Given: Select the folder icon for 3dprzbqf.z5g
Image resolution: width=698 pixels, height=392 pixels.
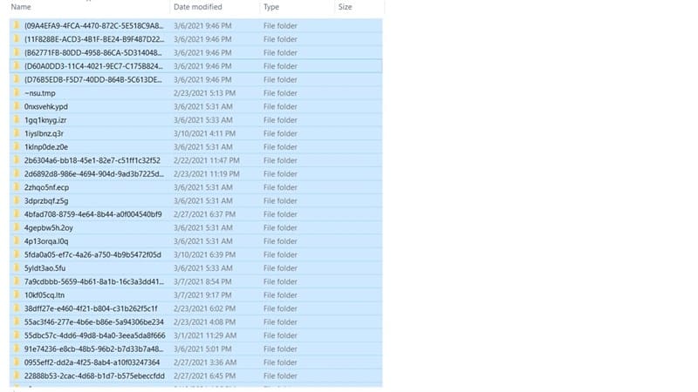Looking at the screenshot, I should (x=17, y=200).
